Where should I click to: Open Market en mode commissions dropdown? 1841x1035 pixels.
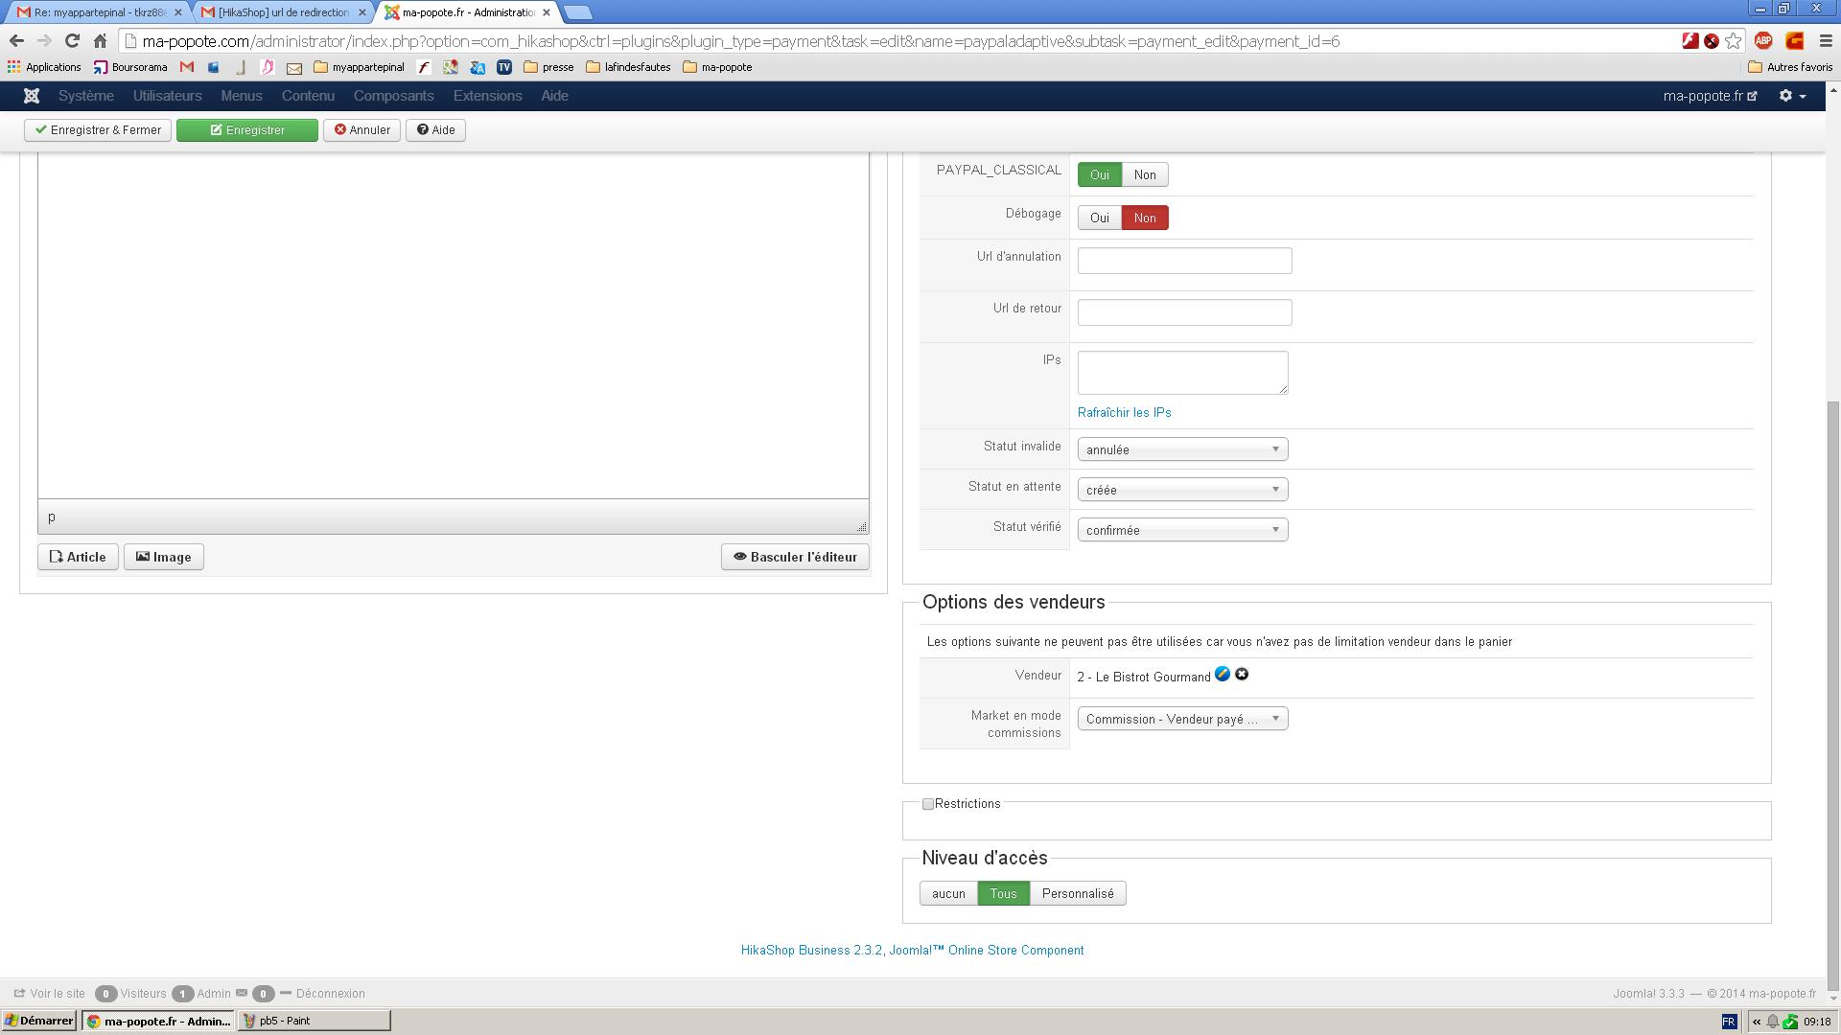[x=1181, y=719]
